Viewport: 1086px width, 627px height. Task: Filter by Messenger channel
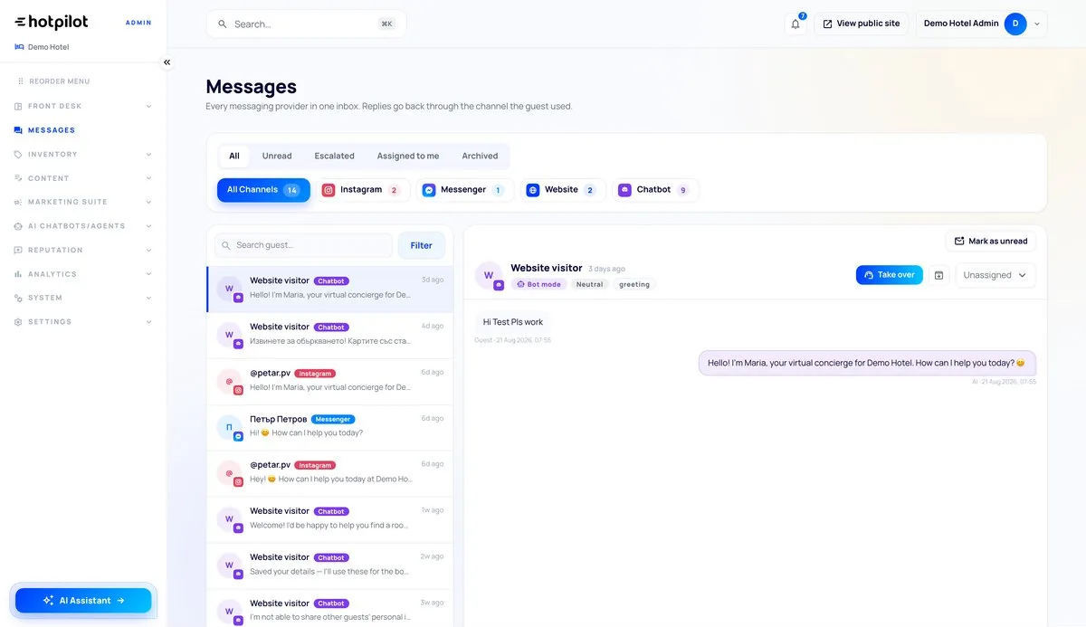[x=464, y=190]
